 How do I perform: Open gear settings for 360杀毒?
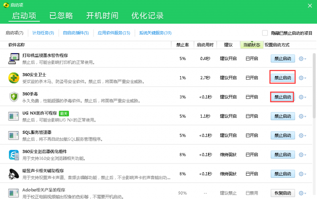(x=302, y=97)
